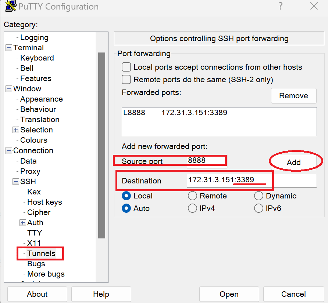328x303 pixels.
Task: Select the Local radio button
Action: (126, 196)
